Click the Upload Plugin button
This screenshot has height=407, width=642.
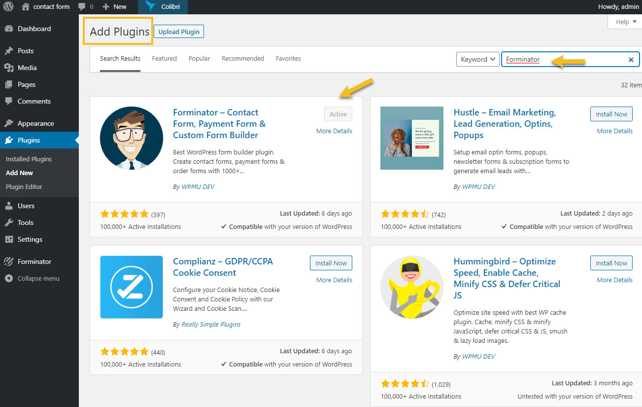tap(179, 32)
